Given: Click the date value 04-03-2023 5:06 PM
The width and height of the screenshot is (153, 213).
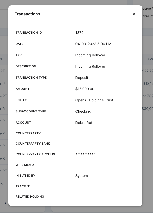Looking at the screenshot, I should (x=93, y=44).
